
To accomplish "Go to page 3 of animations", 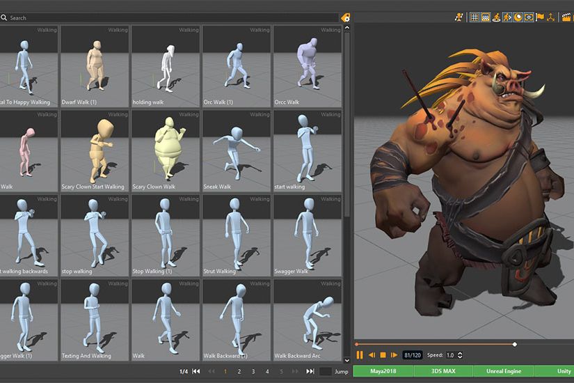I will tap(253, 371).
